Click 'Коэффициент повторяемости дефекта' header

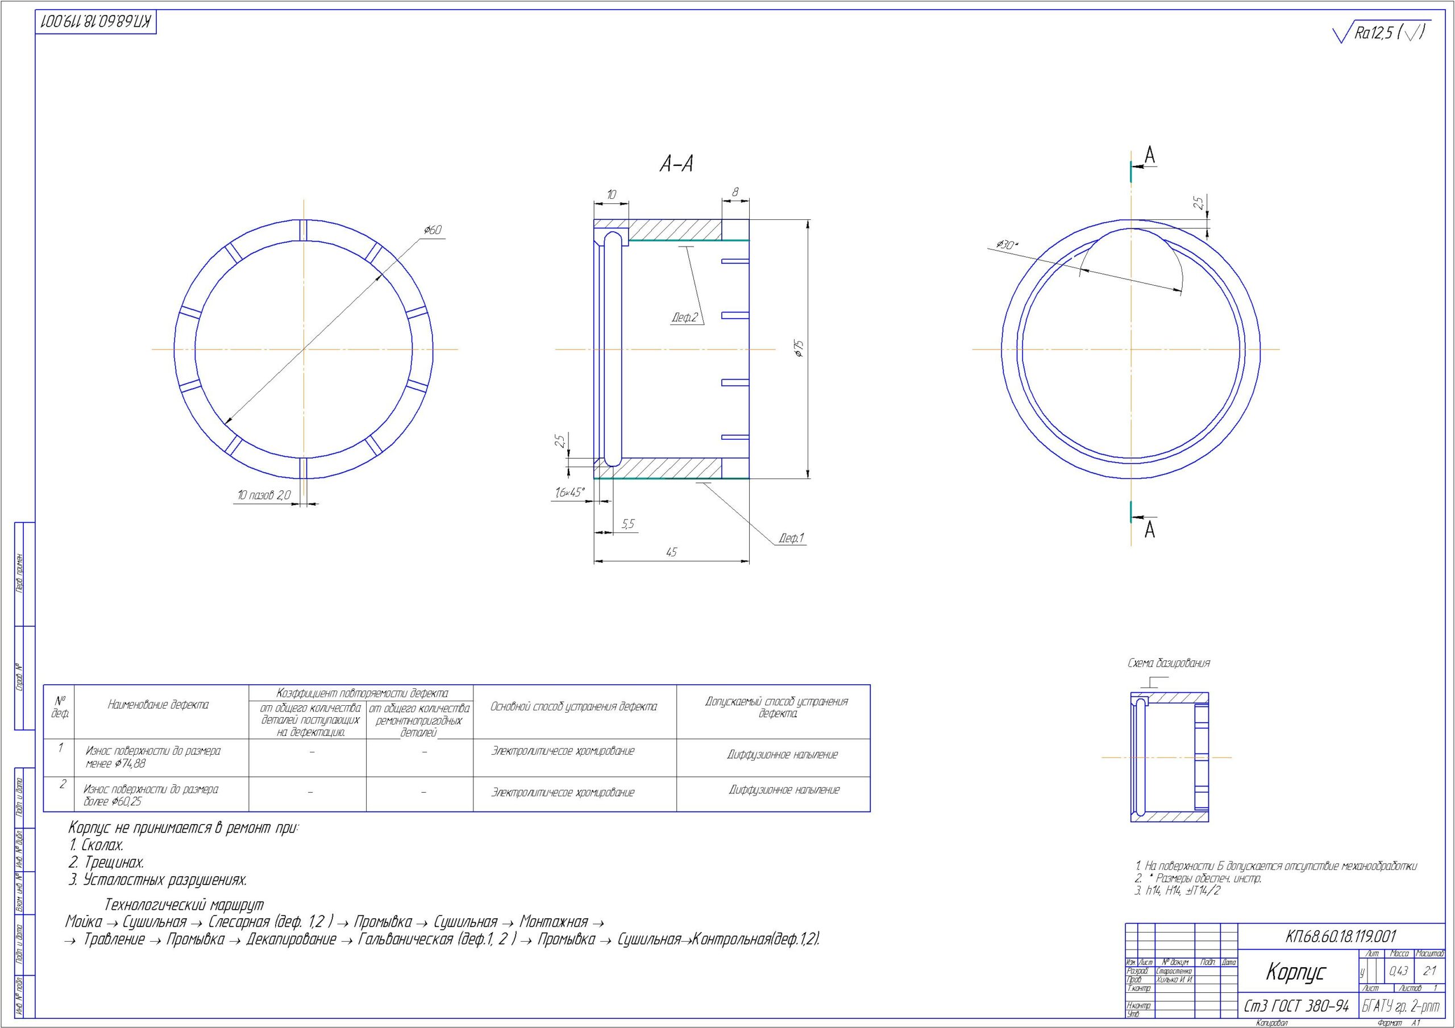point(363,693)
